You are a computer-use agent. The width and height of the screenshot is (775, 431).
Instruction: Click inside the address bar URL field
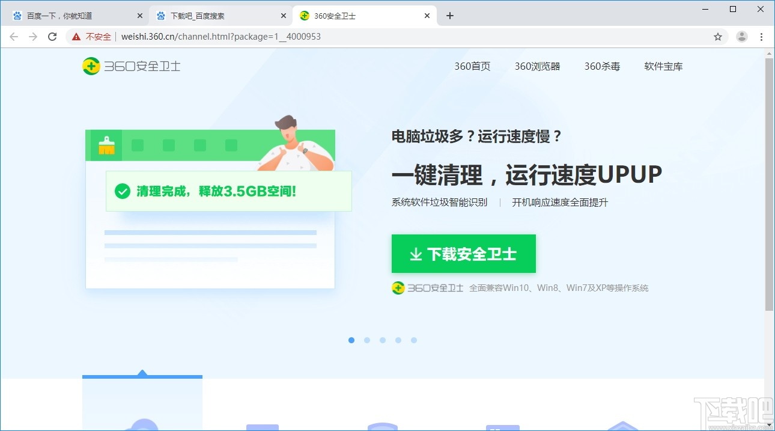[240, 36]
